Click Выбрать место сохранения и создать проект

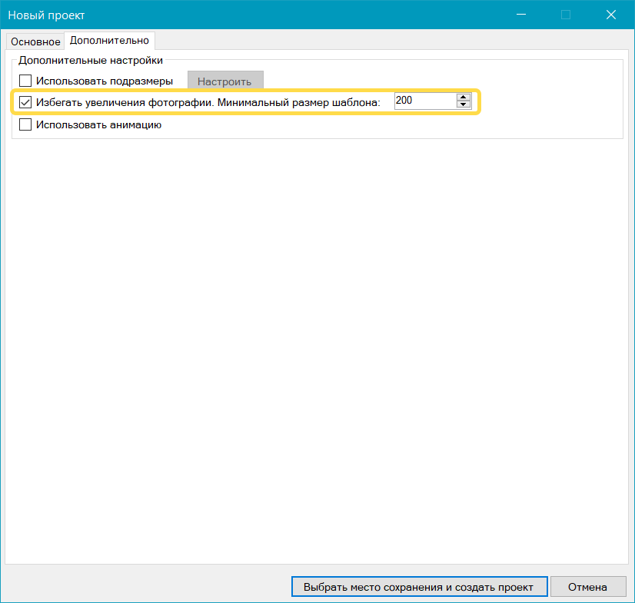click(418, 587)
